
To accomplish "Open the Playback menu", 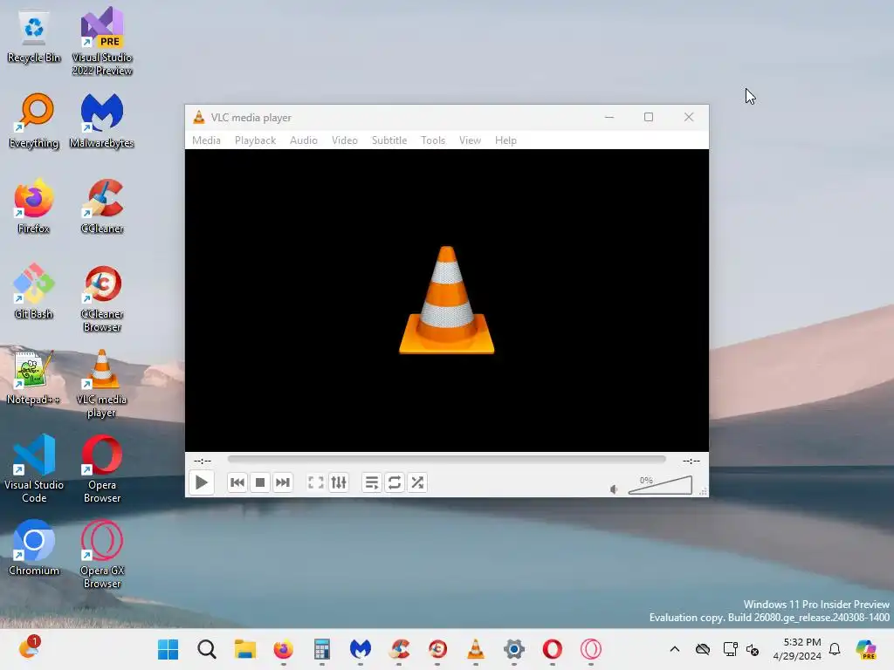I will (x=256, y=140).
